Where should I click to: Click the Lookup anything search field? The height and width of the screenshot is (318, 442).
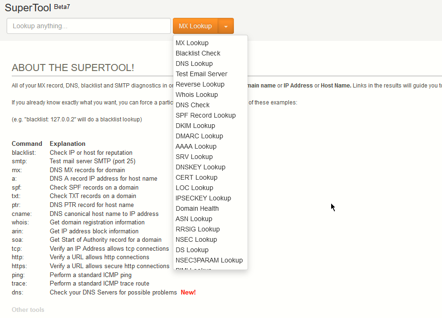pos(89,26)
